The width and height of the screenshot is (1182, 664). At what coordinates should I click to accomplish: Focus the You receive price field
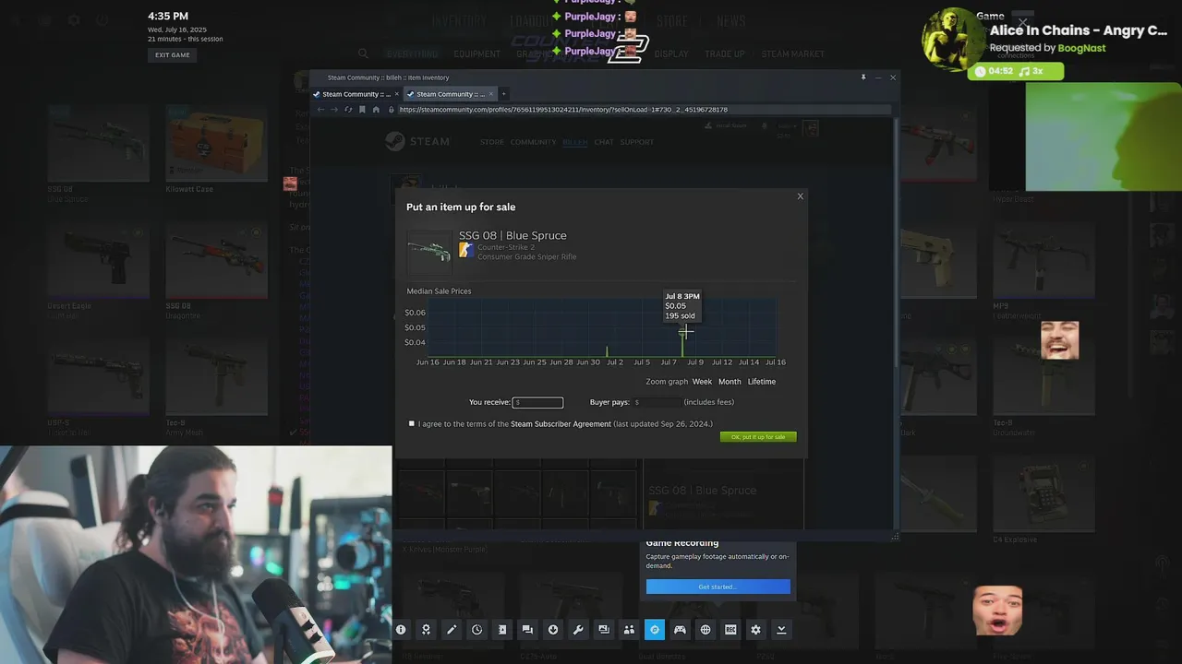tap(537, 402)
